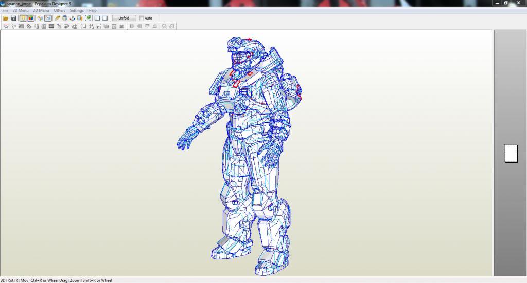Click the third icon showing a list panel
Viewport: 527px width, 283px height.
click(x=21, y=26)
